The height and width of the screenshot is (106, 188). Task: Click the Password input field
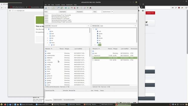click(x=88, y=12)
